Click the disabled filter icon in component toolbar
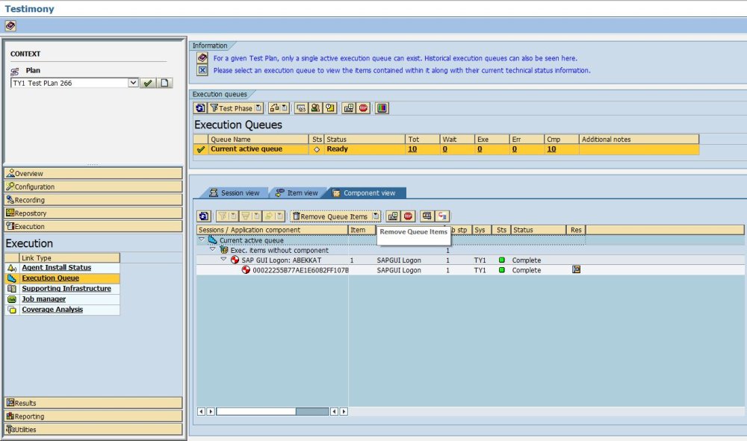 pos(222,216)
